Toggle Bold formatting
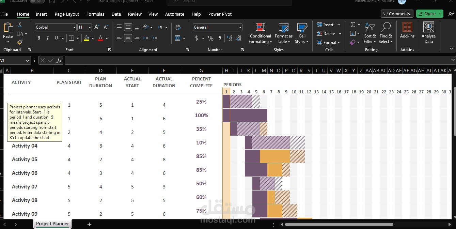This screenshot has width=456, height=229. click(39, 38)
